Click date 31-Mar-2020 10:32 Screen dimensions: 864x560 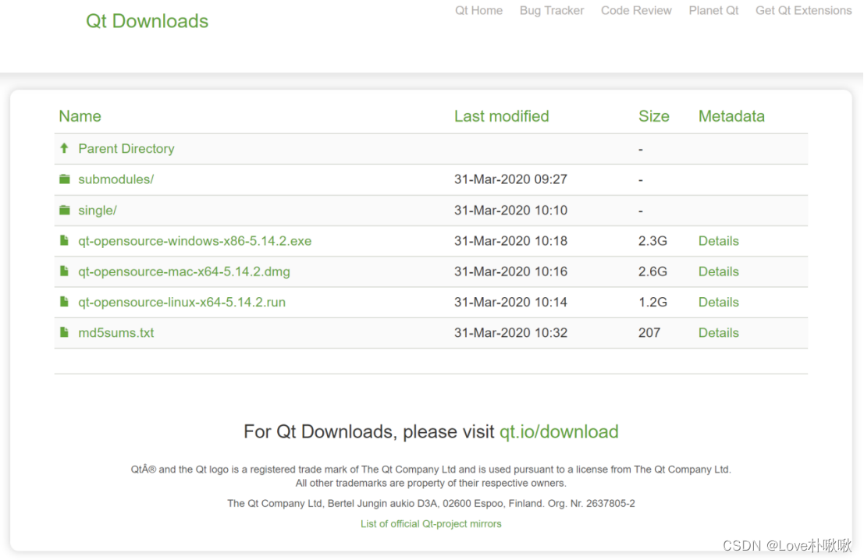(510, 332)
